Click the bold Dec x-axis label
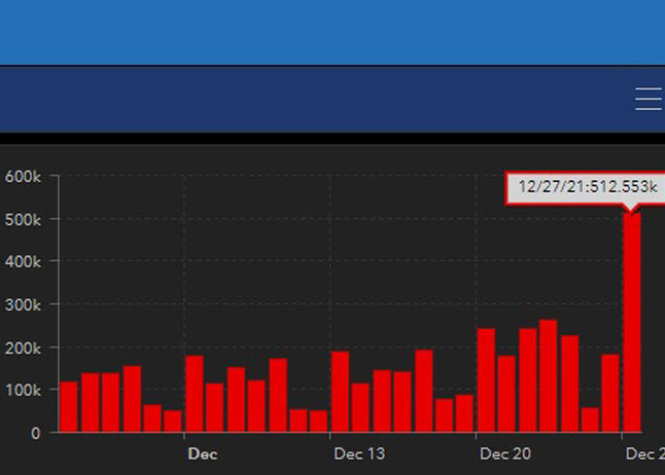This screenshot has height=475, width=665. point(202,454)
